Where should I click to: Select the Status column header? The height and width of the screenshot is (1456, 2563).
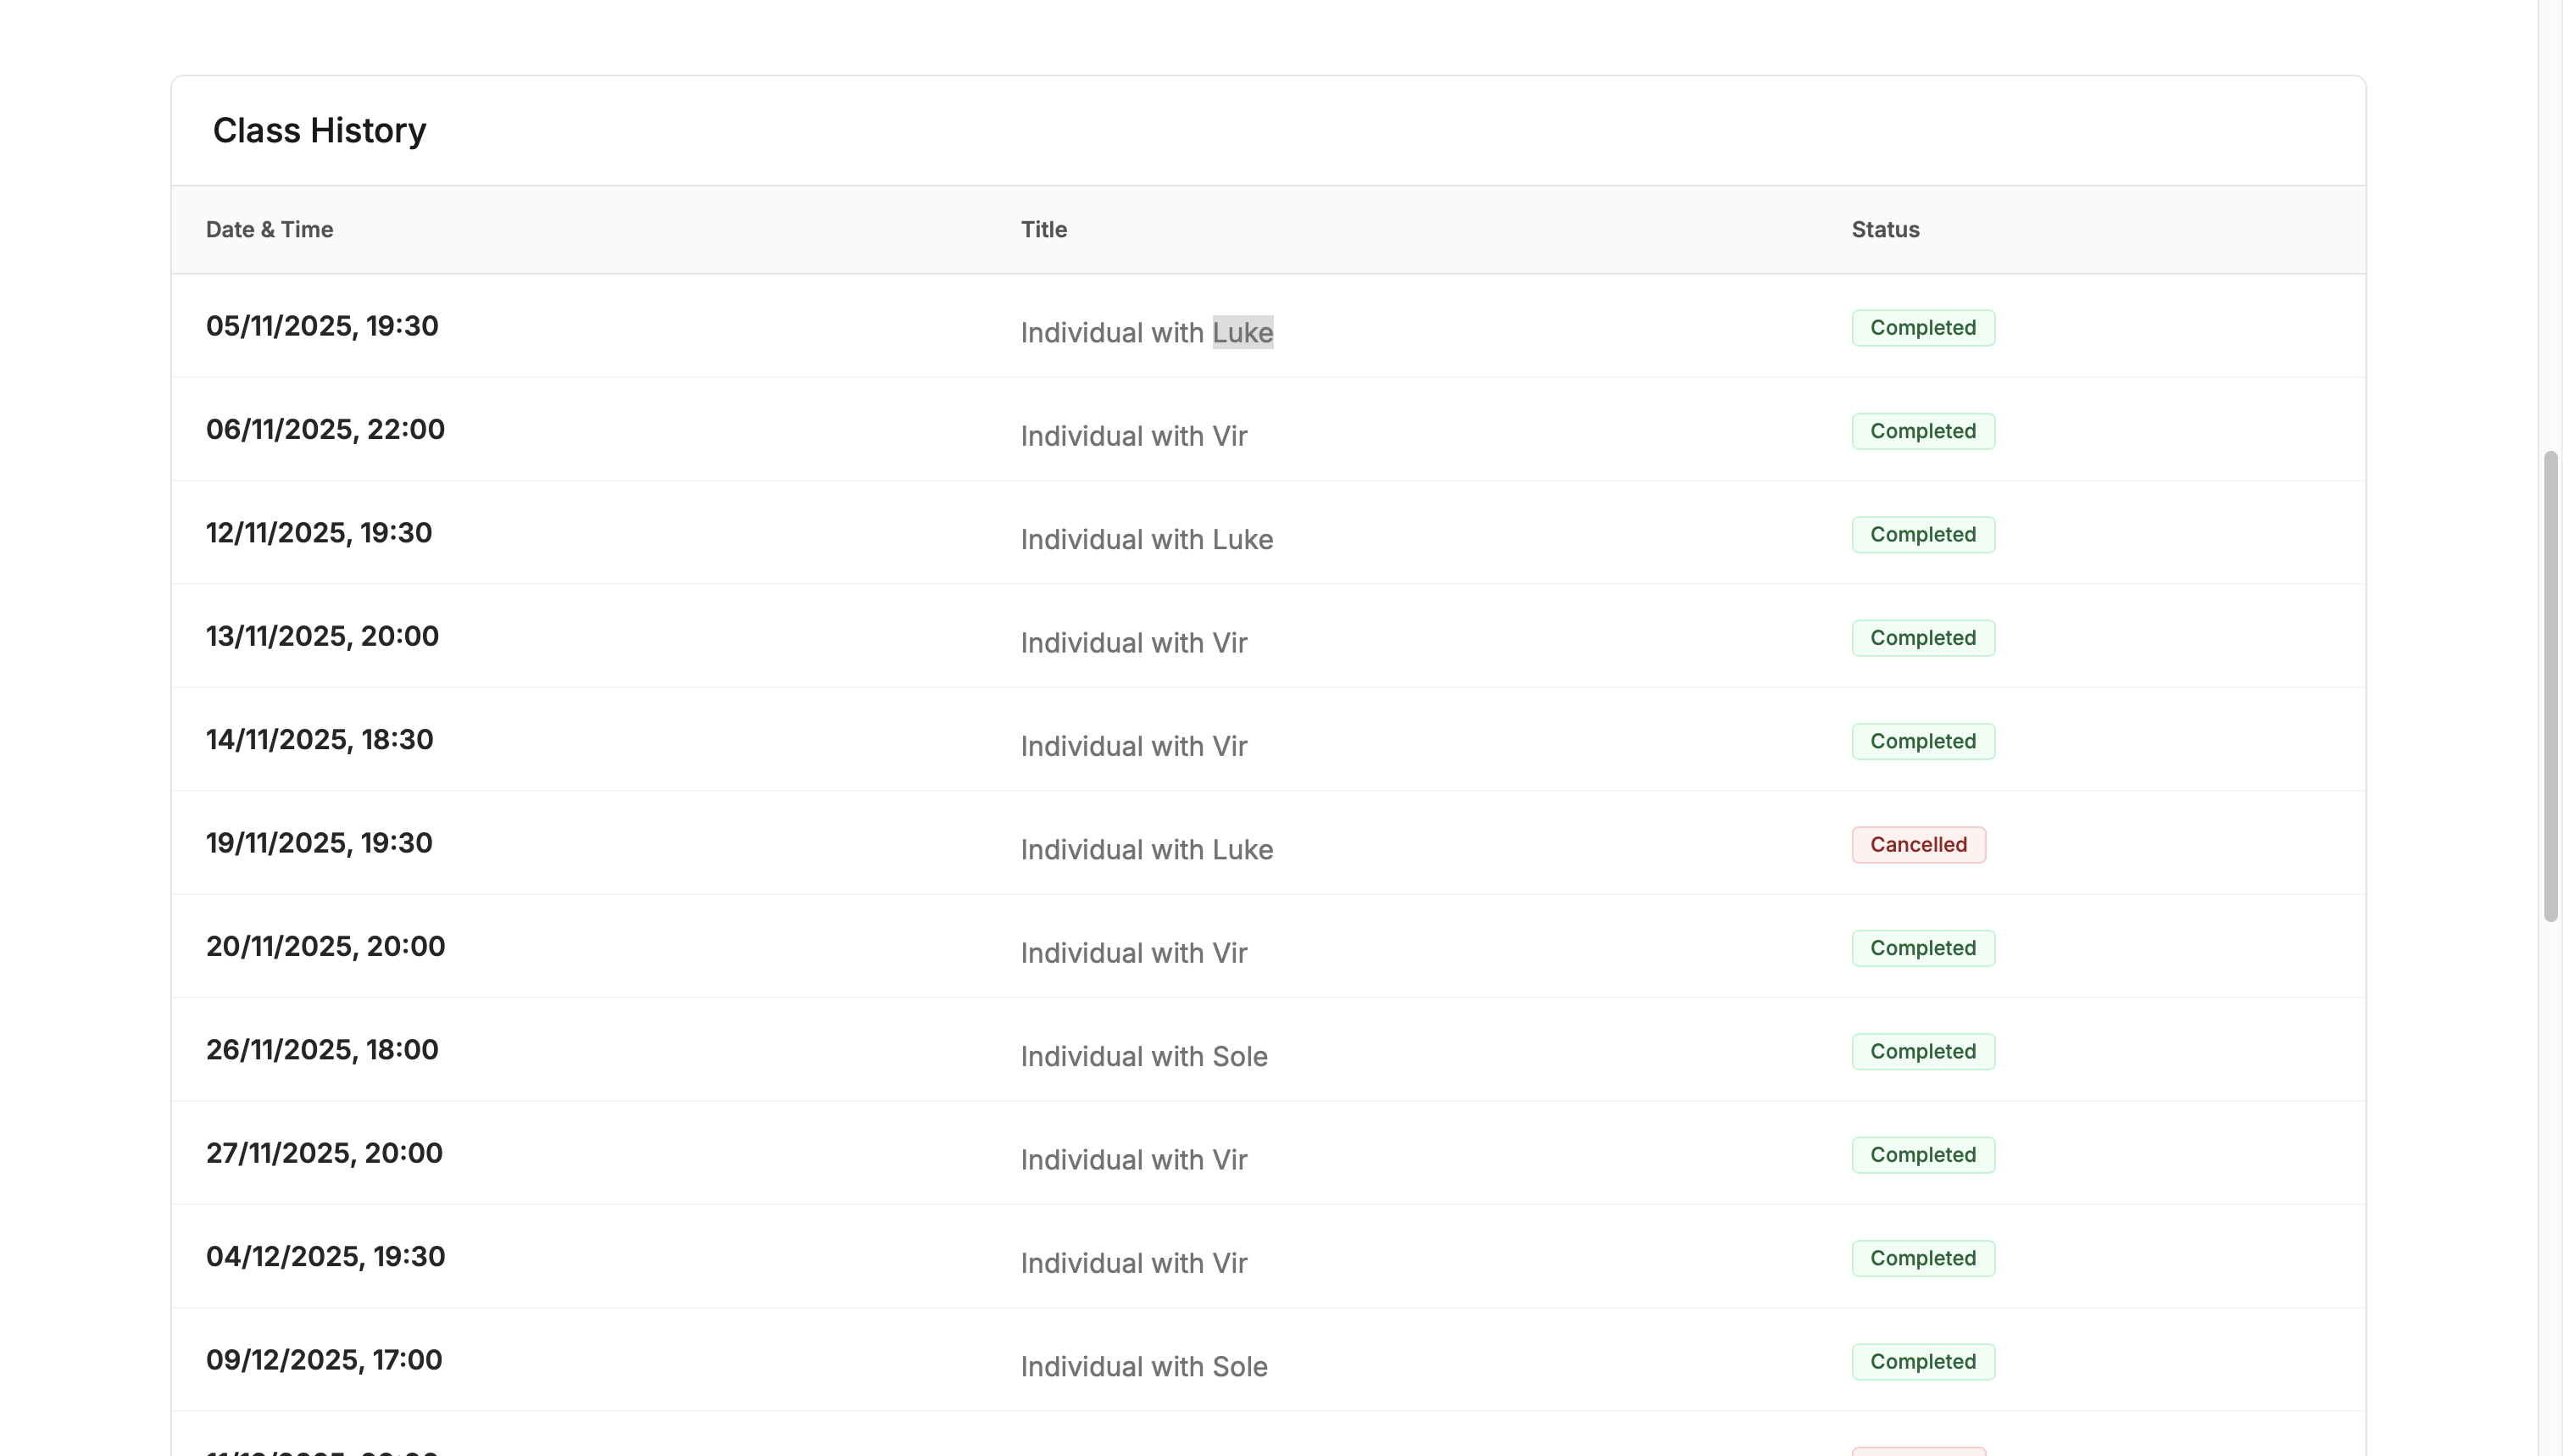1884,229
